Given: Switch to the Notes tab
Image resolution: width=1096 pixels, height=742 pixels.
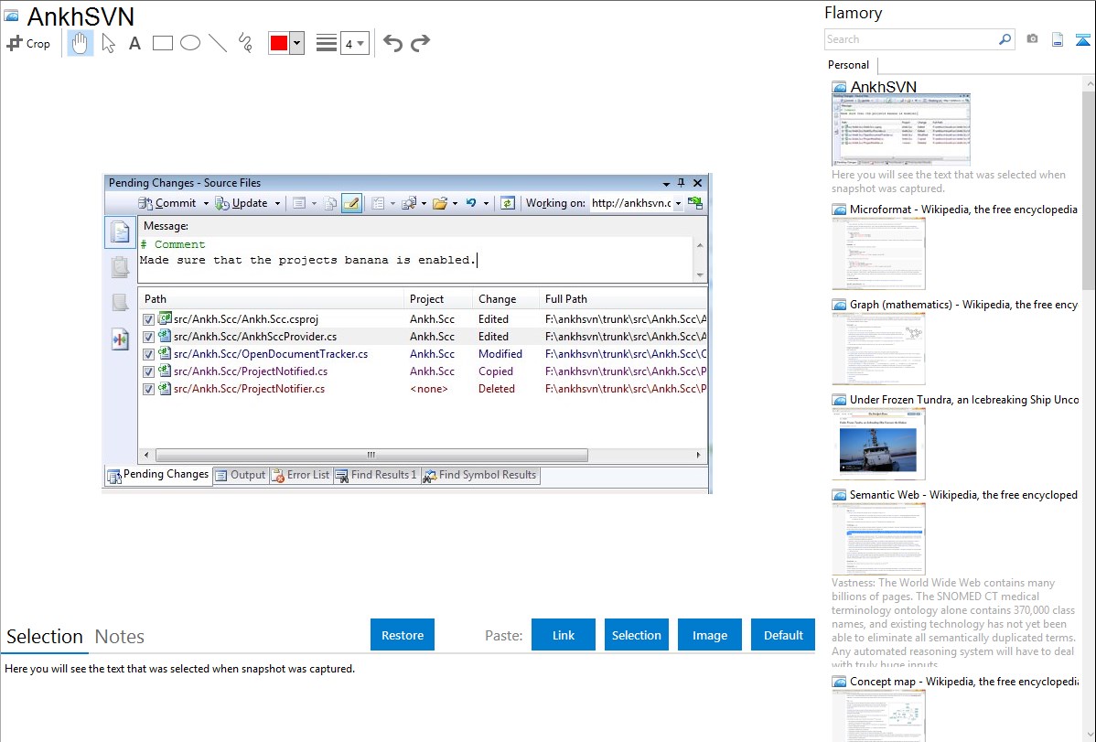Looking at the screenshot, I should click(119, 637).
